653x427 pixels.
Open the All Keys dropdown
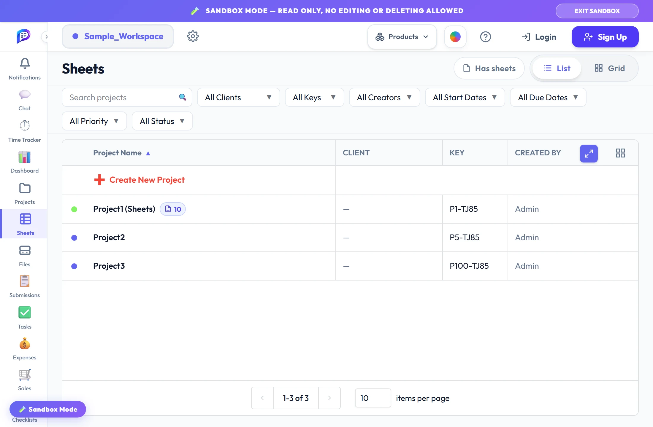[x=314, y=97]
